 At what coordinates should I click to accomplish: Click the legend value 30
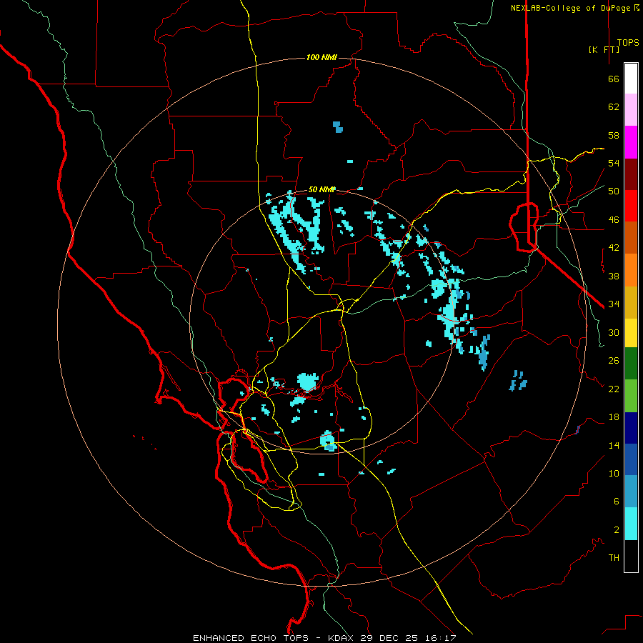click(x=614, y=332)
